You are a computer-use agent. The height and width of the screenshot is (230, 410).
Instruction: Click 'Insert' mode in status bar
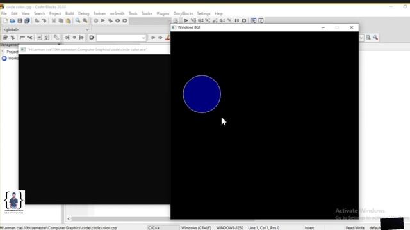(309, 228)
